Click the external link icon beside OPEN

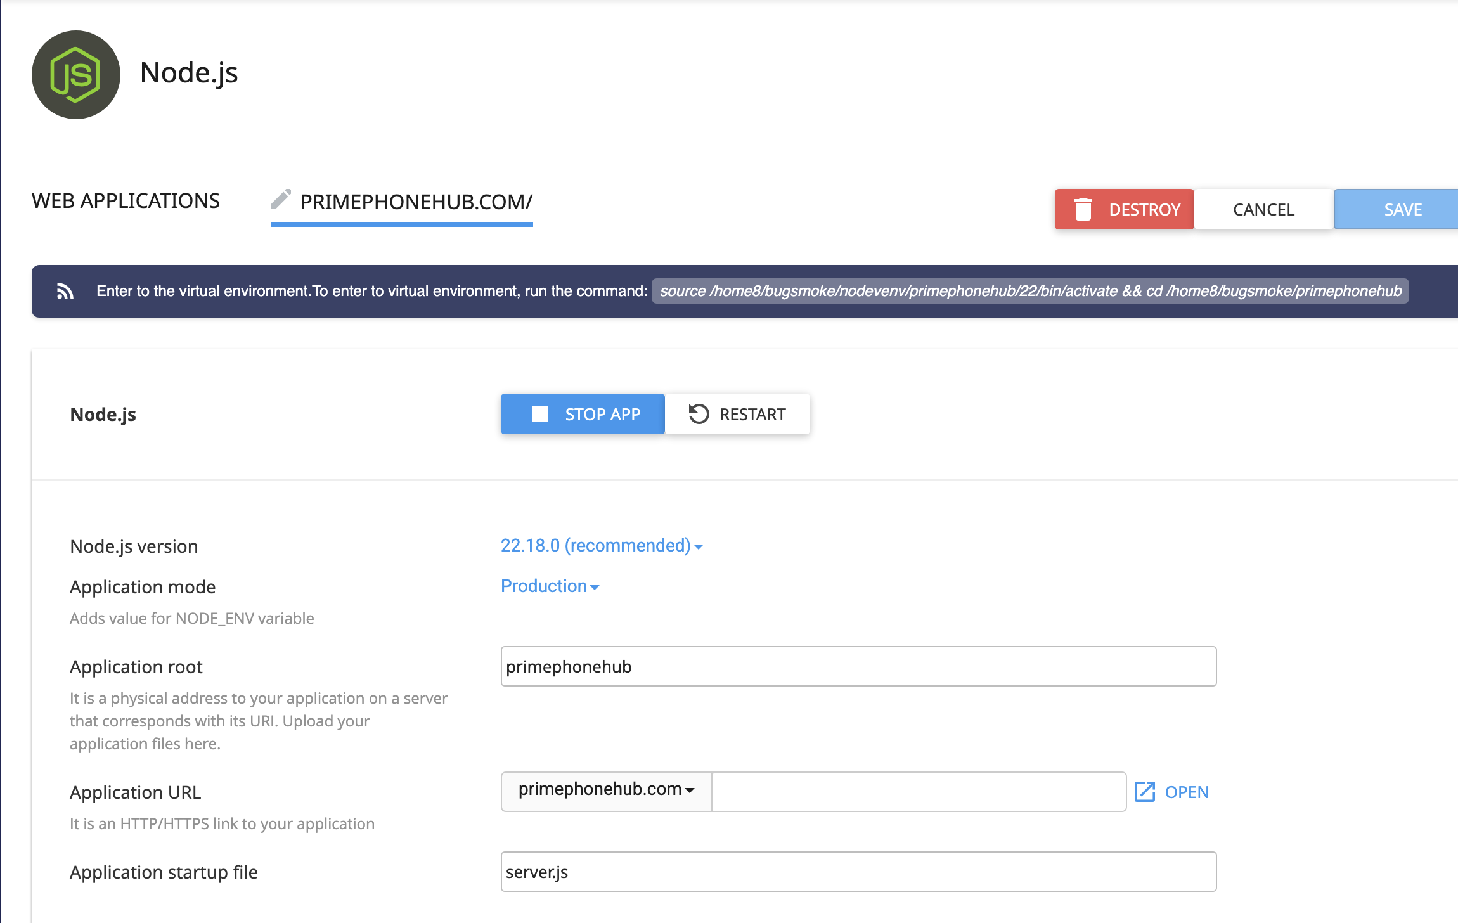click(1145, 792)
